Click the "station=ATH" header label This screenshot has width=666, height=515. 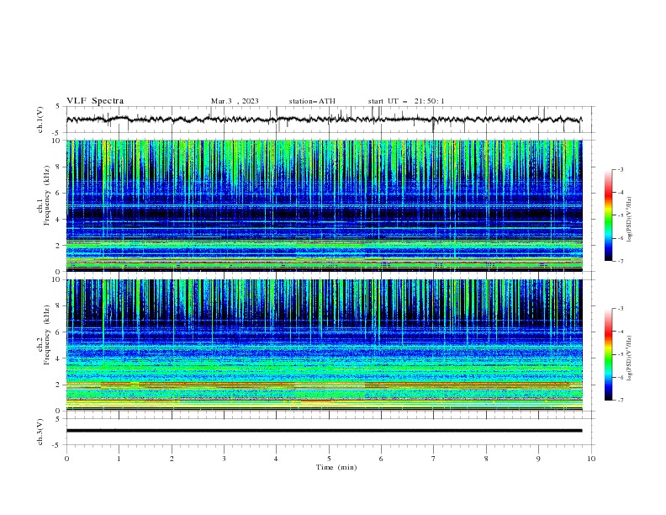coord(312,101)
